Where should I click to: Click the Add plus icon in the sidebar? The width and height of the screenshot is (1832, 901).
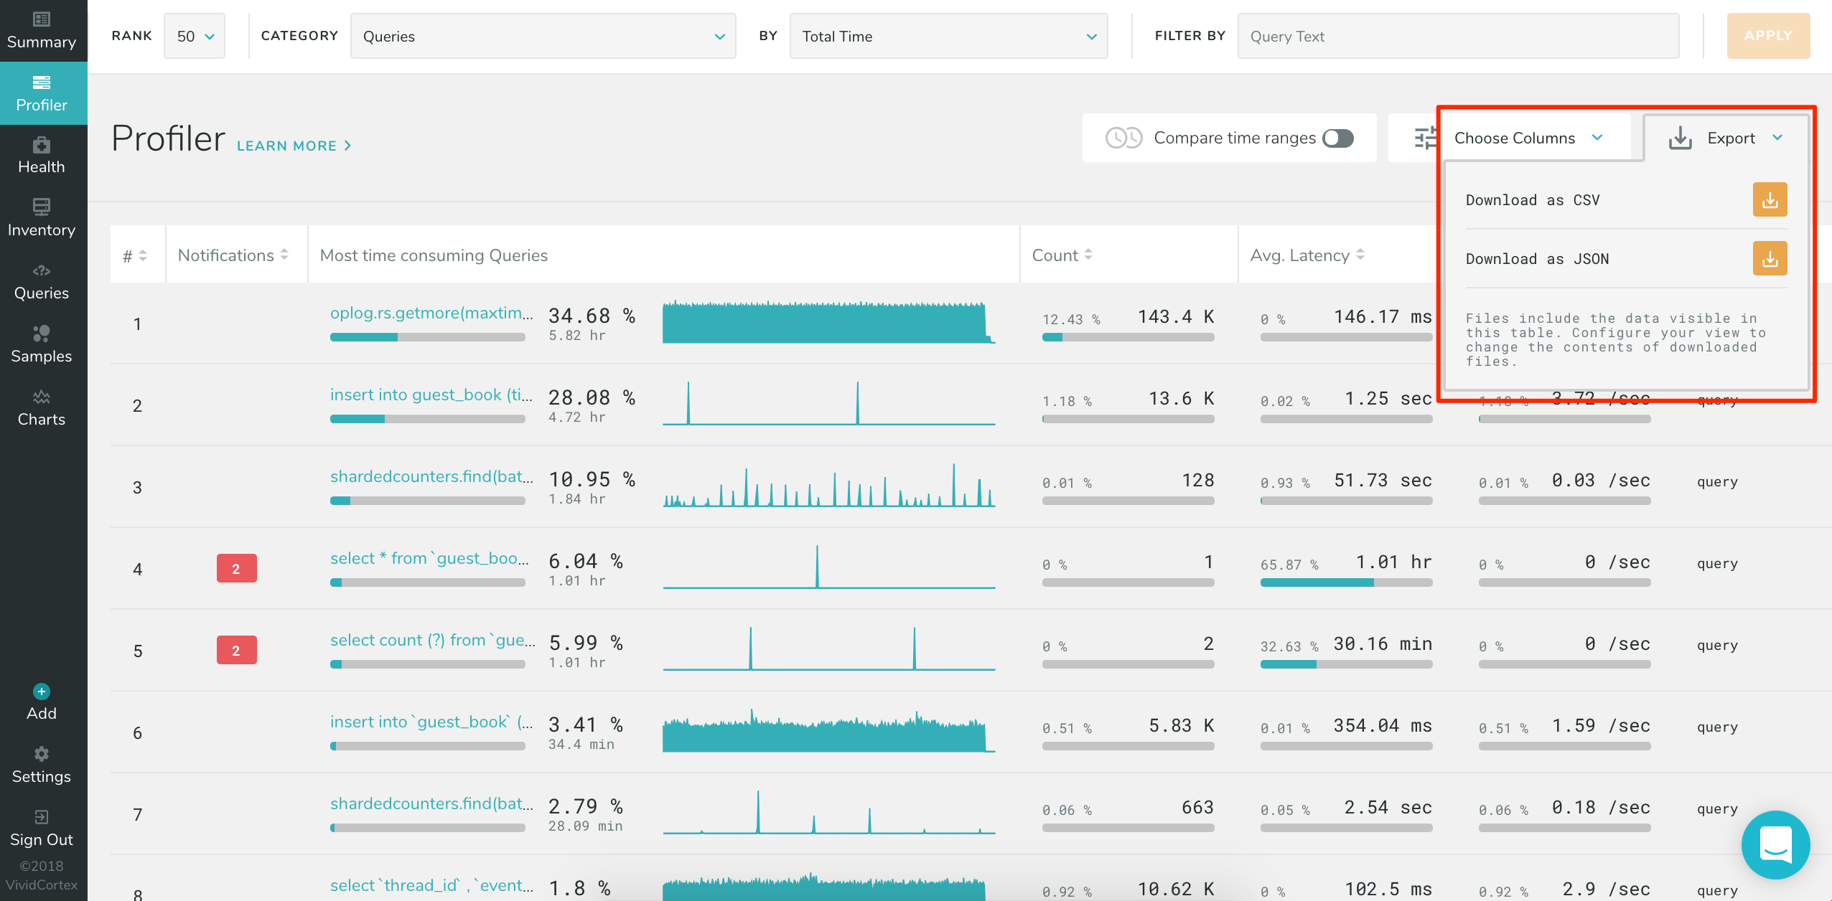42,692
